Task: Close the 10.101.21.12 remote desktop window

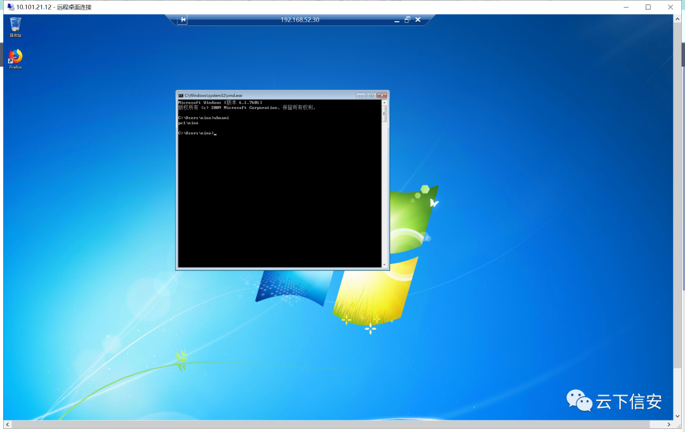Action: [x=670, y=7]
